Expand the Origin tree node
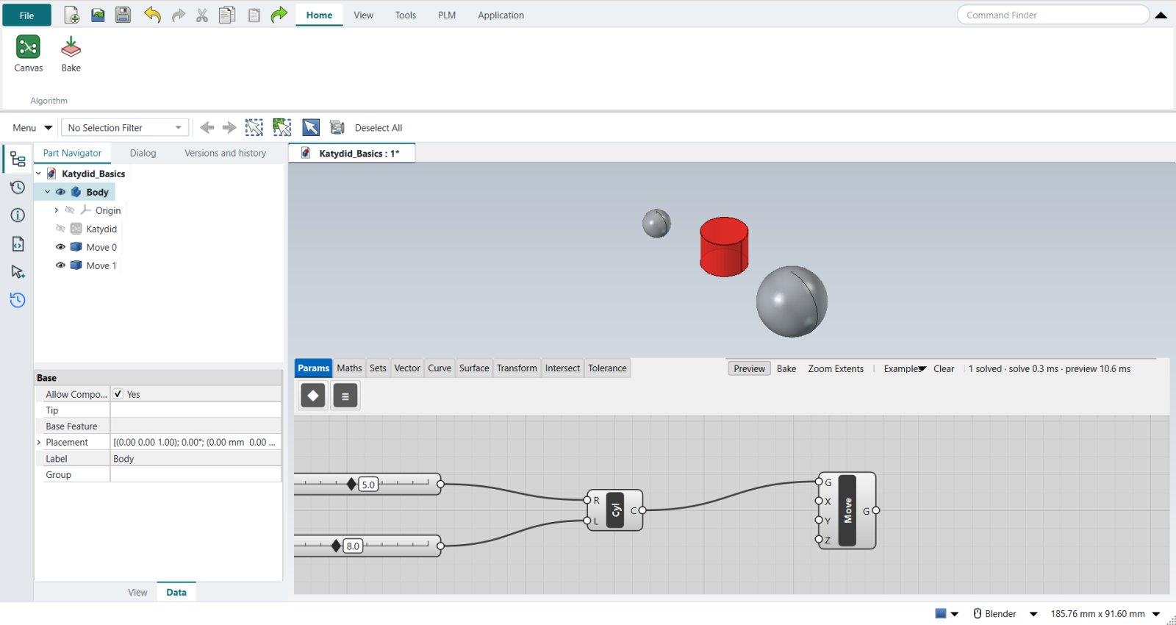 57,210
